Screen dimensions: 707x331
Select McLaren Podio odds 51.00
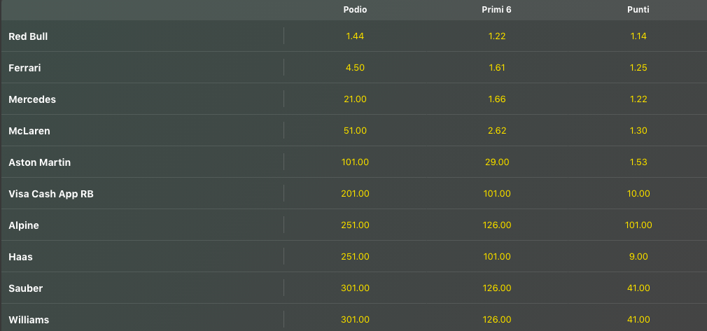[x=356, y=131]
